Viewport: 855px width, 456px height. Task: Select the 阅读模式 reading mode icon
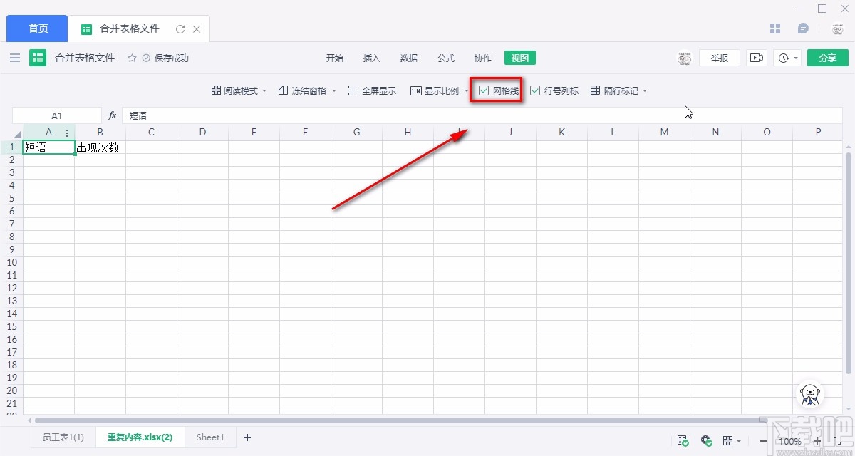215,90
